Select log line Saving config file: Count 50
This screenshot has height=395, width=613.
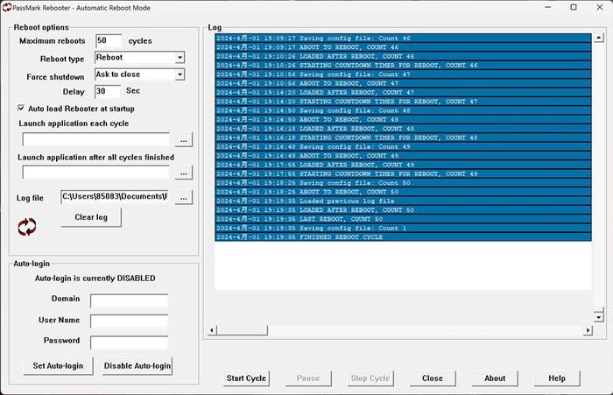point(403,183)
